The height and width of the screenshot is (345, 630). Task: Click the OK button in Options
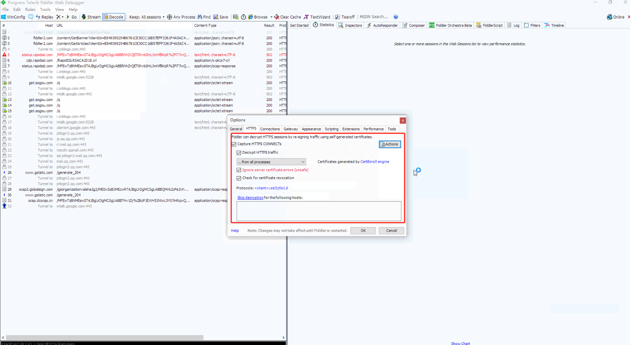click(x=363, y=231)
